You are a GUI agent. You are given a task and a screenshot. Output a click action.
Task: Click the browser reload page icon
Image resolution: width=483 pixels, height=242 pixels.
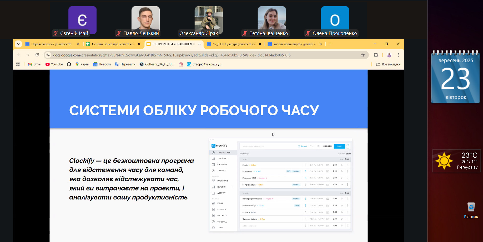[37, 55]
